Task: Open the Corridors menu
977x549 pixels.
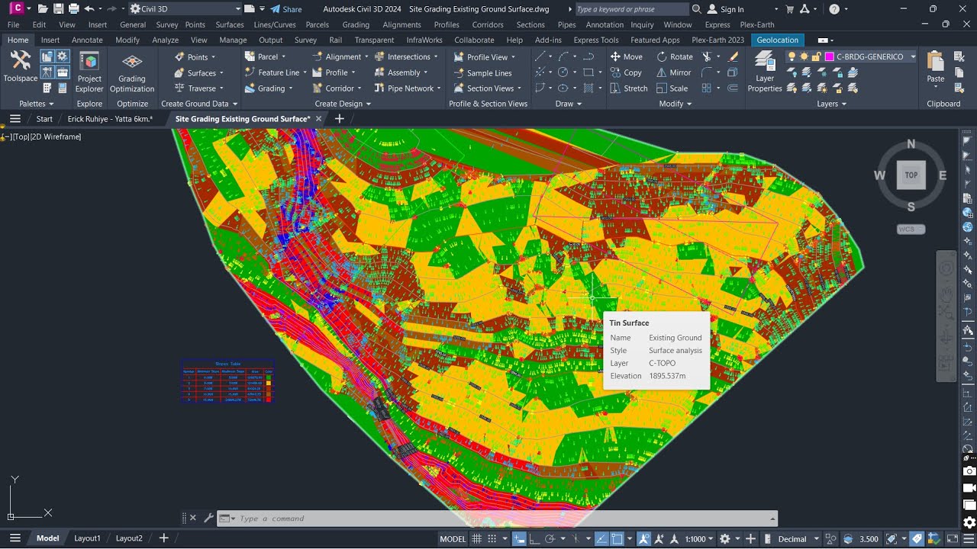Action: (488, 24)
